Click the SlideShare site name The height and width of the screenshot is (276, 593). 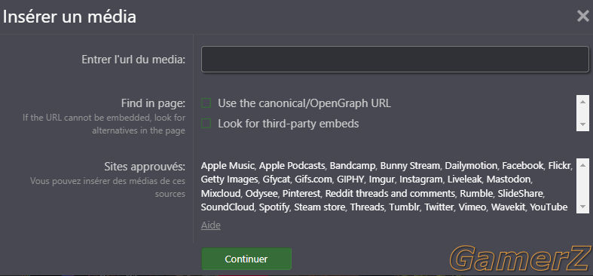pos(521,194)
